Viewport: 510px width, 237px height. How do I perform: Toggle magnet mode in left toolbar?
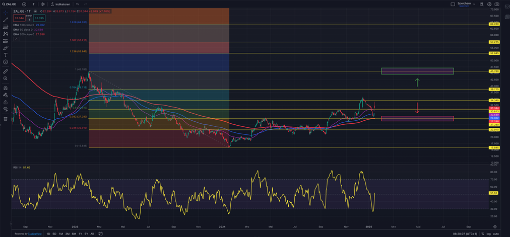click(6, 88)
